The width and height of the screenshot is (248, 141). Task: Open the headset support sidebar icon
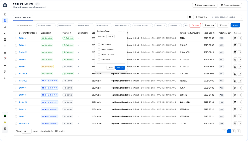click(5, 65)
